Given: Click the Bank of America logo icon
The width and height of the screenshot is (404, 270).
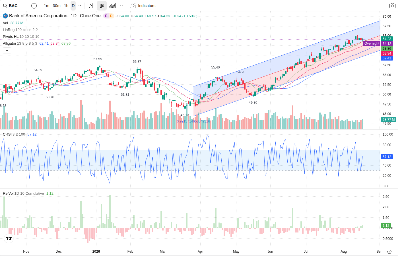Looking at the screenshot, I should click(5, 16).
